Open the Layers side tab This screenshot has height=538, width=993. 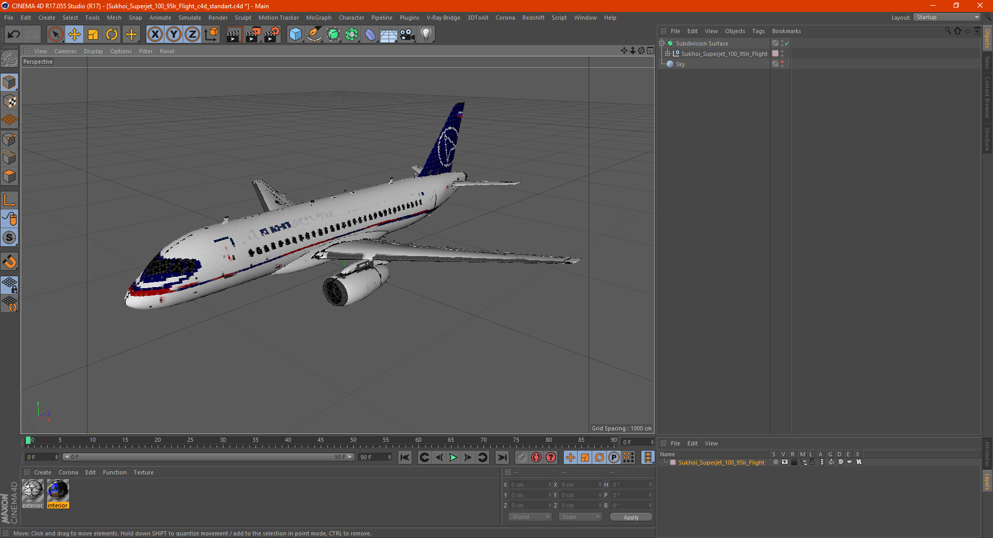coord(987,481)
